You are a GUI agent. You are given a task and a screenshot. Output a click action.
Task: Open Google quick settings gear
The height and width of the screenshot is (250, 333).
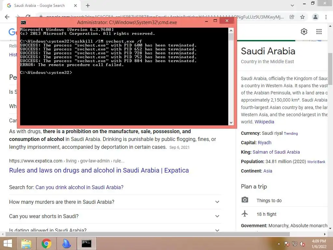click(x=304, y=32)
